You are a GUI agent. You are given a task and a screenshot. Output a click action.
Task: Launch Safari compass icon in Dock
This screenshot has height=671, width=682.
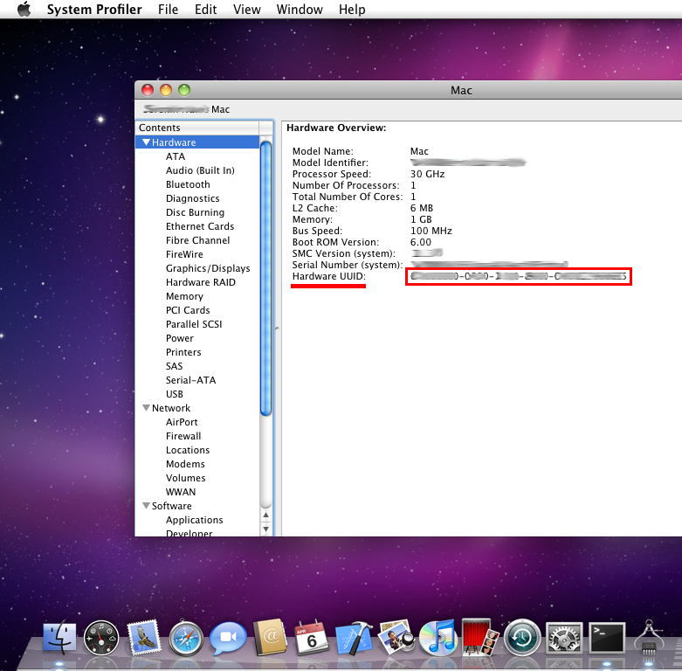pos(186,639)
